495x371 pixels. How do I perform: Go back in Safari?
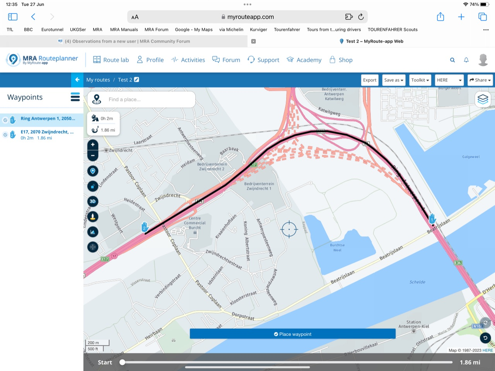coord(33,17)
